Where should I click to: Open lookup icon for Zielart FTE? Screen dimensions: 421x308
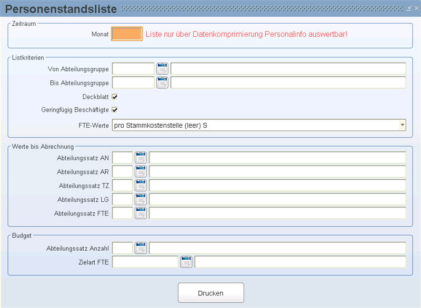(x=186, y=262)
